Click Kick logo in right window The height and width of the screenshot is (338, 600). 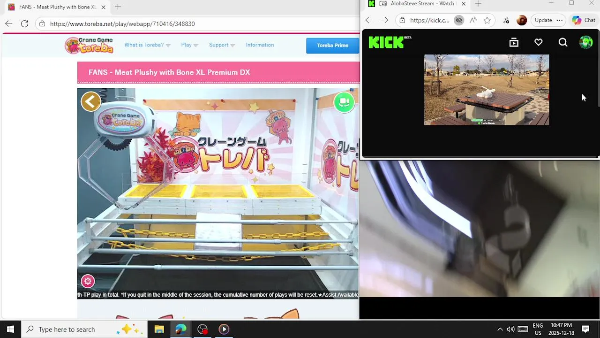click(390, 42)
